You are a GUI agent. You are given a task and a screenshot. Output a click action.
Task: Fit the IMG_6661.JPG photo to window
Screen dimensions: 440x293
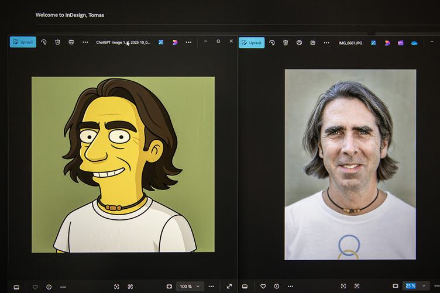(343, 286)
